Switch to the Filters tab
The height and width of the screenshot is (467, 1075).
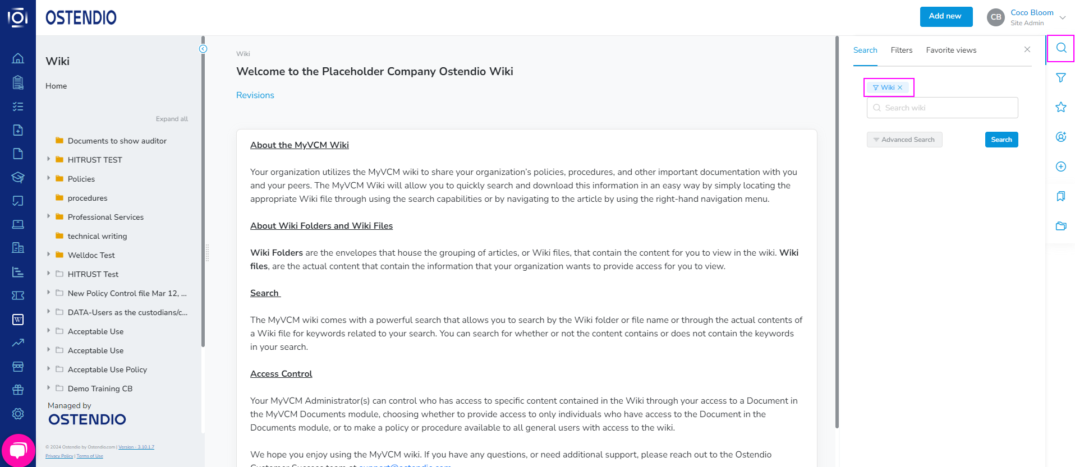(902, 50)
